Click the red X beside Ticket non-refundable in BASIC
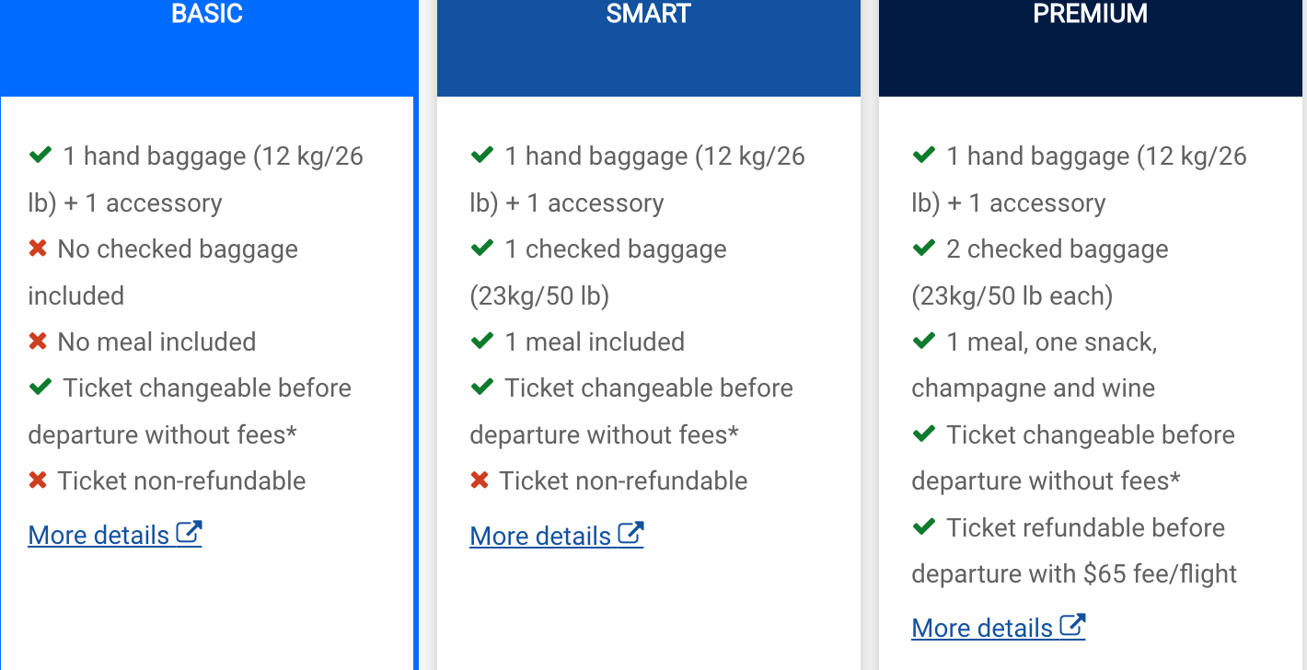Screen dimensions: 1307x670 [x=38, y=480]
